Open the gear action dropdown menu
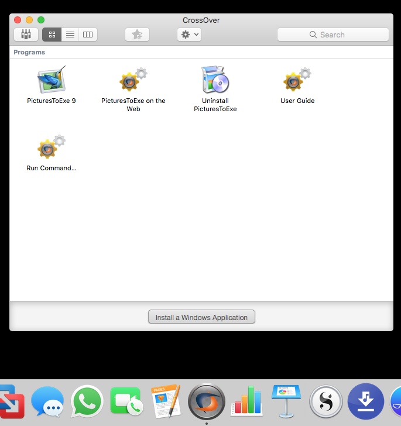 [x=190, y=35]
